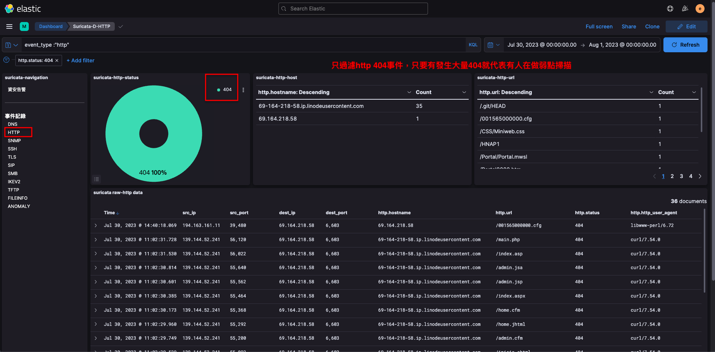715x352 pixels.
Task: Open the green M space avatar
Action: tap(24, 27)
